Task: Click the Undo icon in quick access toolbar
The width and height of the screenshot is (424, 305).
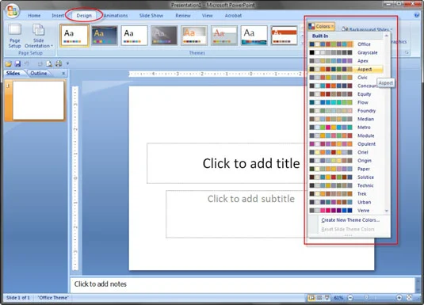Action: (x=27, y=64)
